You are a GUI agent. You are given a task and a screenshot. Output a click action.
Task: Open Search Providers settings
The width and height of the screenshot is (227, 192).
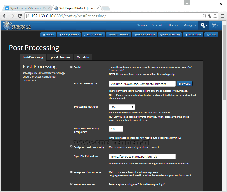118,35
